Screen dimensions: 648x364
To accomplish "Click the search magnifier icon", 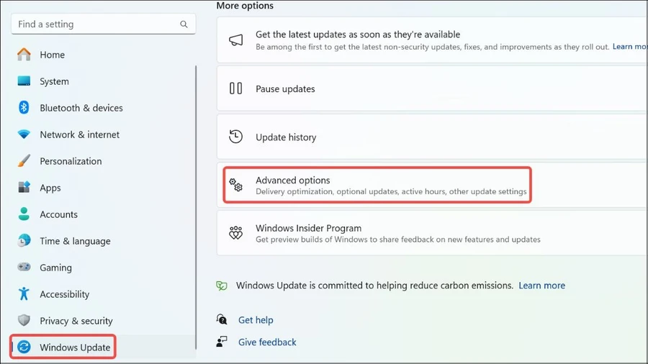I will click(x=184, y=24).
